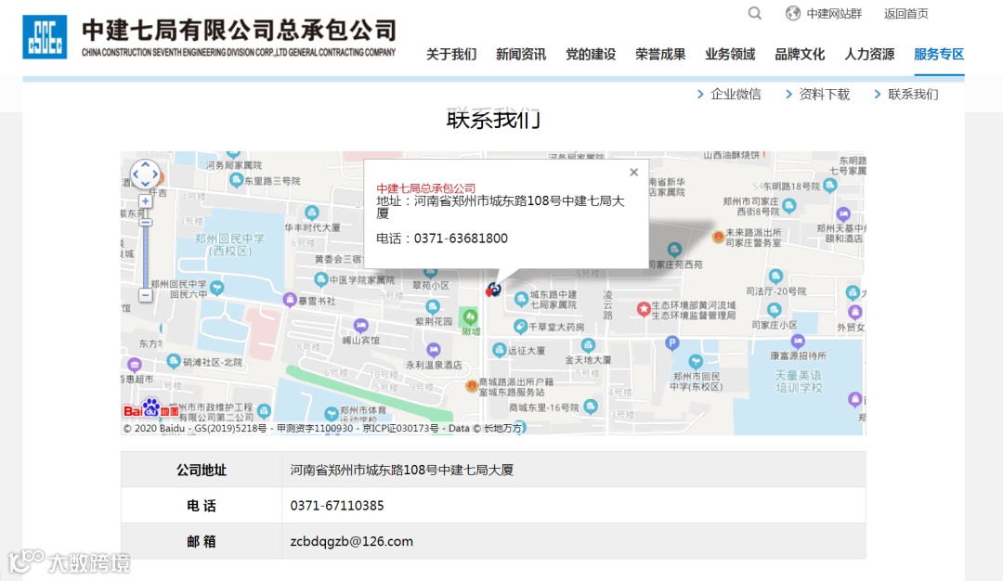Click the CSCEC company logo
Screen dimensions: 1003x581
(45, 37)
